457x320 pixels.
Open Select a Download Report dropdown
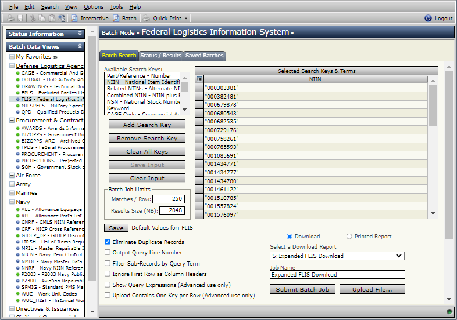coord(337,256)
